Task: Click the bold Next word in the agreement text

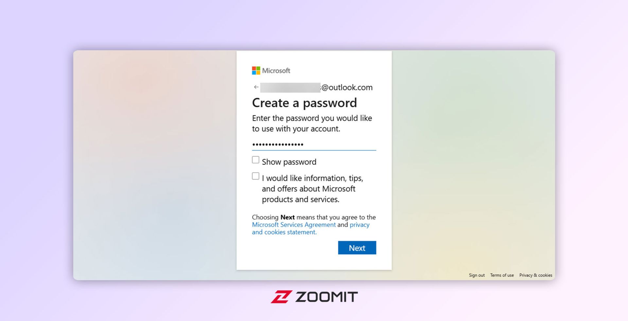Action: coord(288,217)
